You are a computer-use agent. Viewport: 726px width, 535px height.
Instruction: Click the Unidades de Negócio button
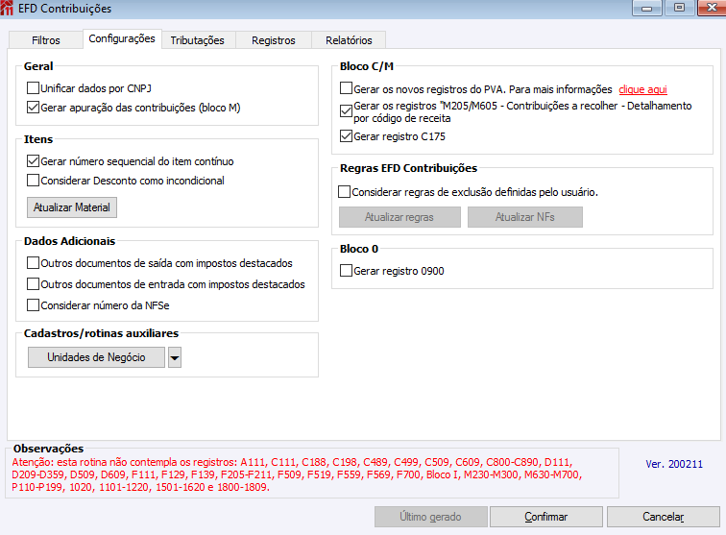[x=96, y=357]
